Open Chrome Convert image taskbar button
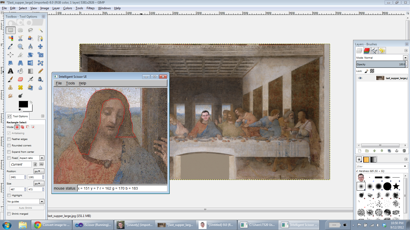 coord(52,225)
